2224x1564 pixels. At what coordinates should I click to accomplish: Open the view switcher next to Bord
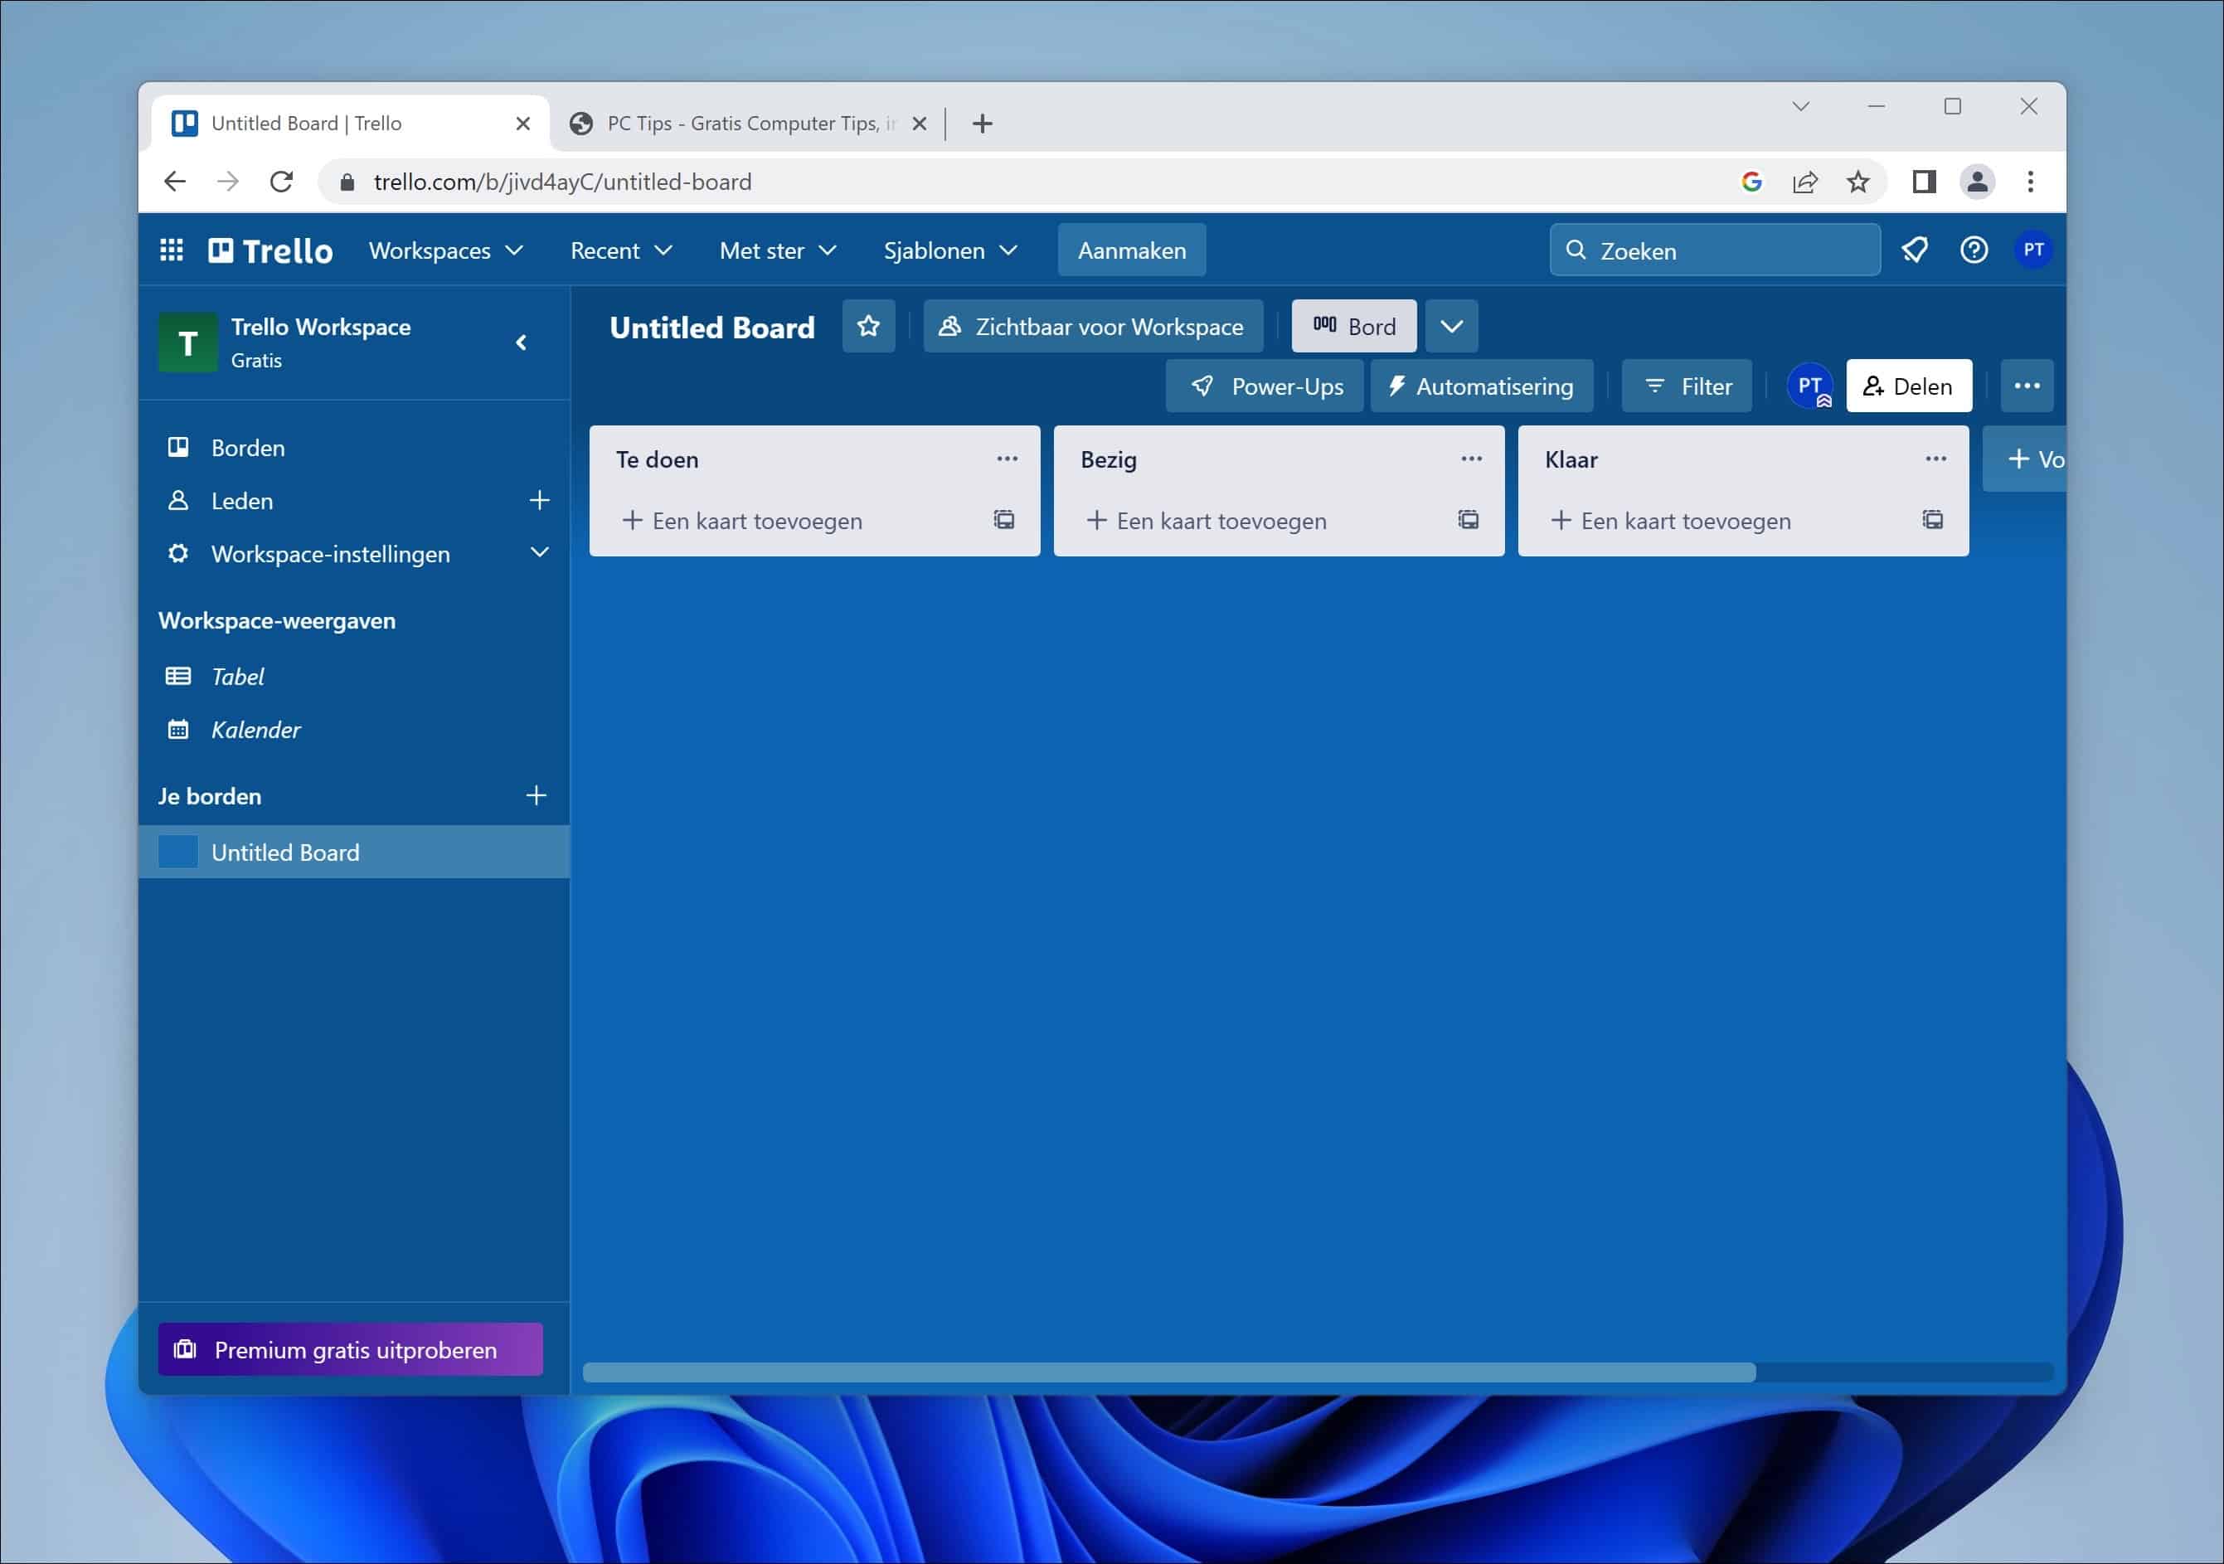[x=1451, y=325]
